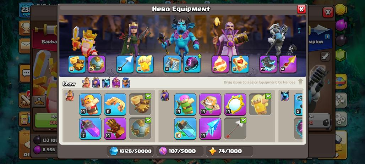
Task: Click the up arrow beside drag hint
Action: (x=300, y=81)
